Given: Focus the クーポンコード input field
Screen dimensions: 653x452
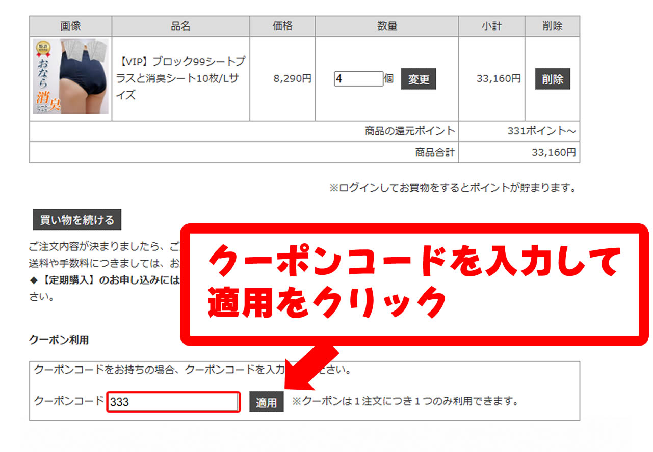Looking at the screenshot, I should tap(173, 402).
